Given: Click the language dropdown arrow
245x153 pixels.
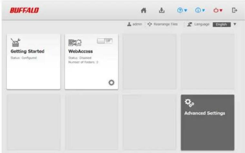Looking at the screenshot, I should point(235,24).
